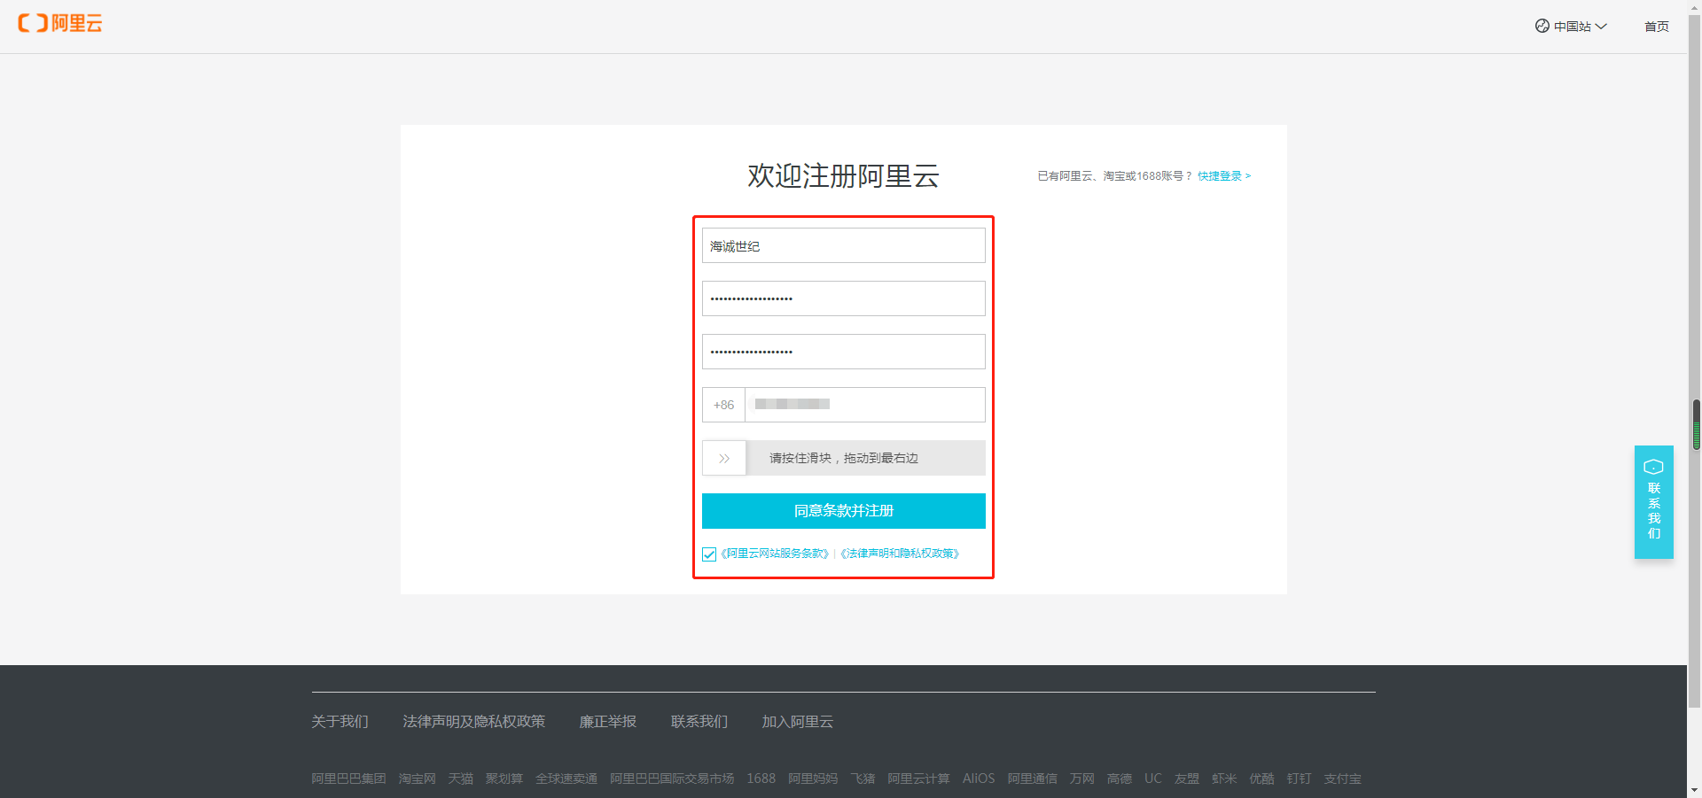The height and width of the screenshot is (798, 1702).
Task: Open the 法律声明和隐私权政策 link under the register button
Action: (900, 554)
